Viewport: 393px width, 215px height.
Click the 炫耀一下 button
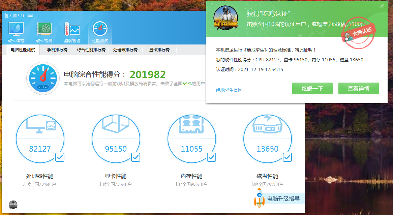pyautogui.click(x=312, y=88)
